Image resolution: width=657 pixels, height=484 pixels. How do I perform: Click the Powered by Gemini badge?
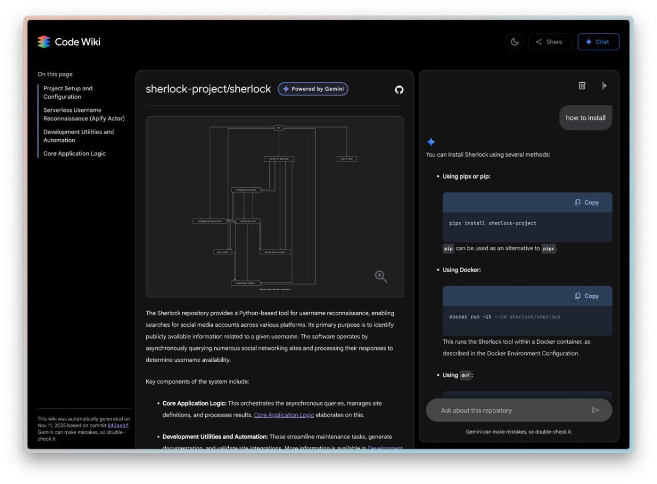313,89
